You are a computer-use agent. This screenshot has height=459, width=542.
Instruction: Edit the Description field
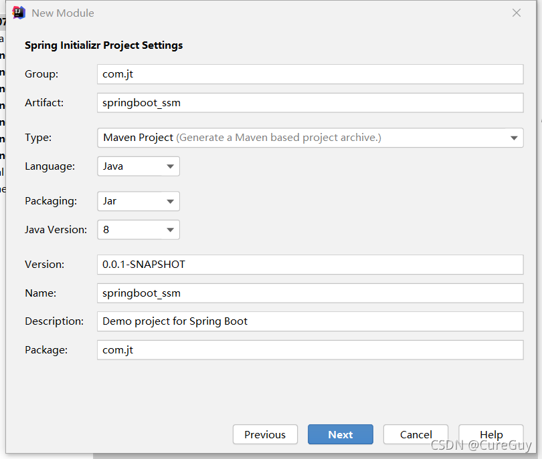tap(310, 321)
